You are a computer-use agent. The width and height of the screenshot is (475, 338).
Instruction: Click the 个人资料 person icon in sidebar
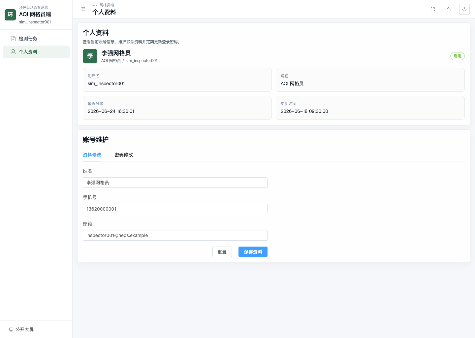point(13,52)
